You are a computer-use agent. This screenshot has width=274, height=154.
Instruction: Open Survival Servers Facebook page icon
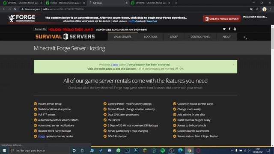[x=229, y=29]
